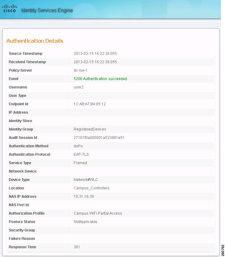Click the Policy Server label
This screenshot has width=225, height=257.
[x=21, y=70]
